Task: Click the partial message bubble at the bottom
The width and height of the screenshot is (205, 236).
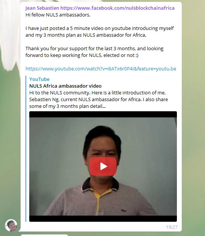Action: (x=45, y=235)
